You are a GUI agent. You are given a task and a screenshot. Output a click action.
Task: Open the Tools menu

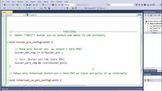(52, 2)
